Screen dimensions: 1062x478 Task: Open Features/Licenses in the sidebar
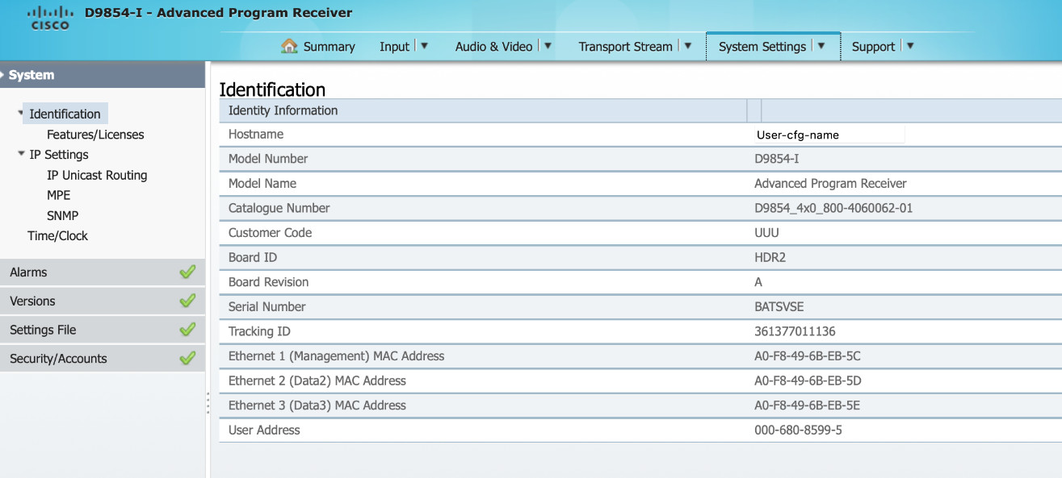(x=95, y=135)
